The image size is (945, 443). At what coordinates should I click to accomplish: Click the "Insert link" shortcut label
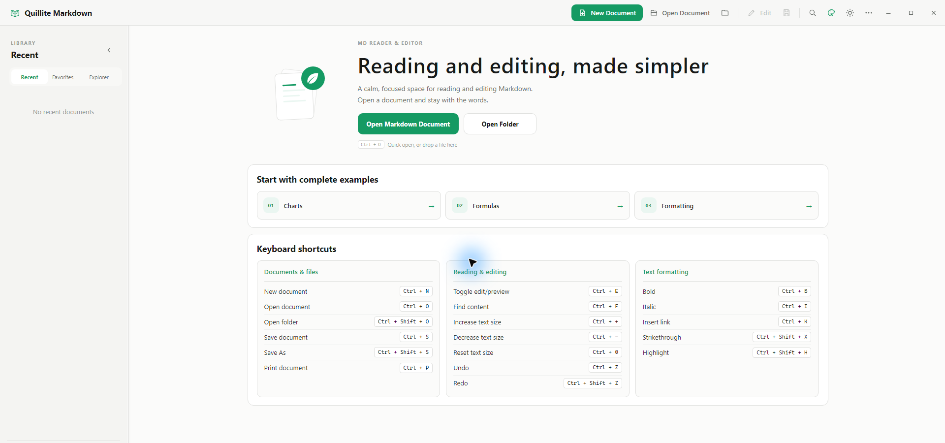657,322
